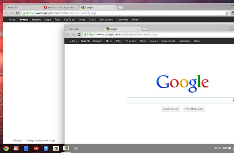Open Play in the front window bar
The height and width of the screenshot is (153, 234).
click(119, 41)
